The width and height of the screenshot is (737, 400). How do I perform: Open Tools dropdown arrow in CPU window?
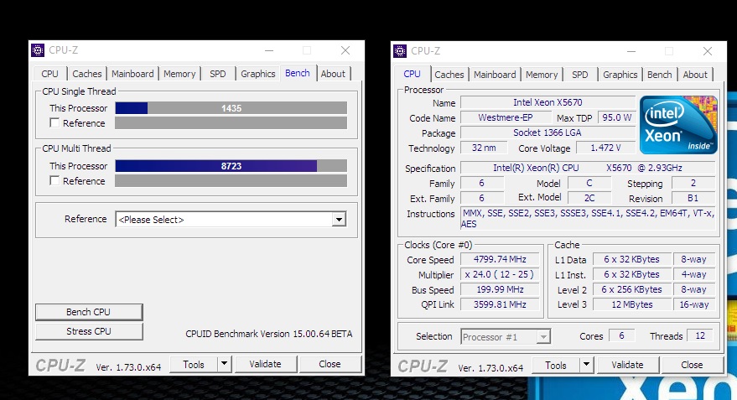click(586, 365)
